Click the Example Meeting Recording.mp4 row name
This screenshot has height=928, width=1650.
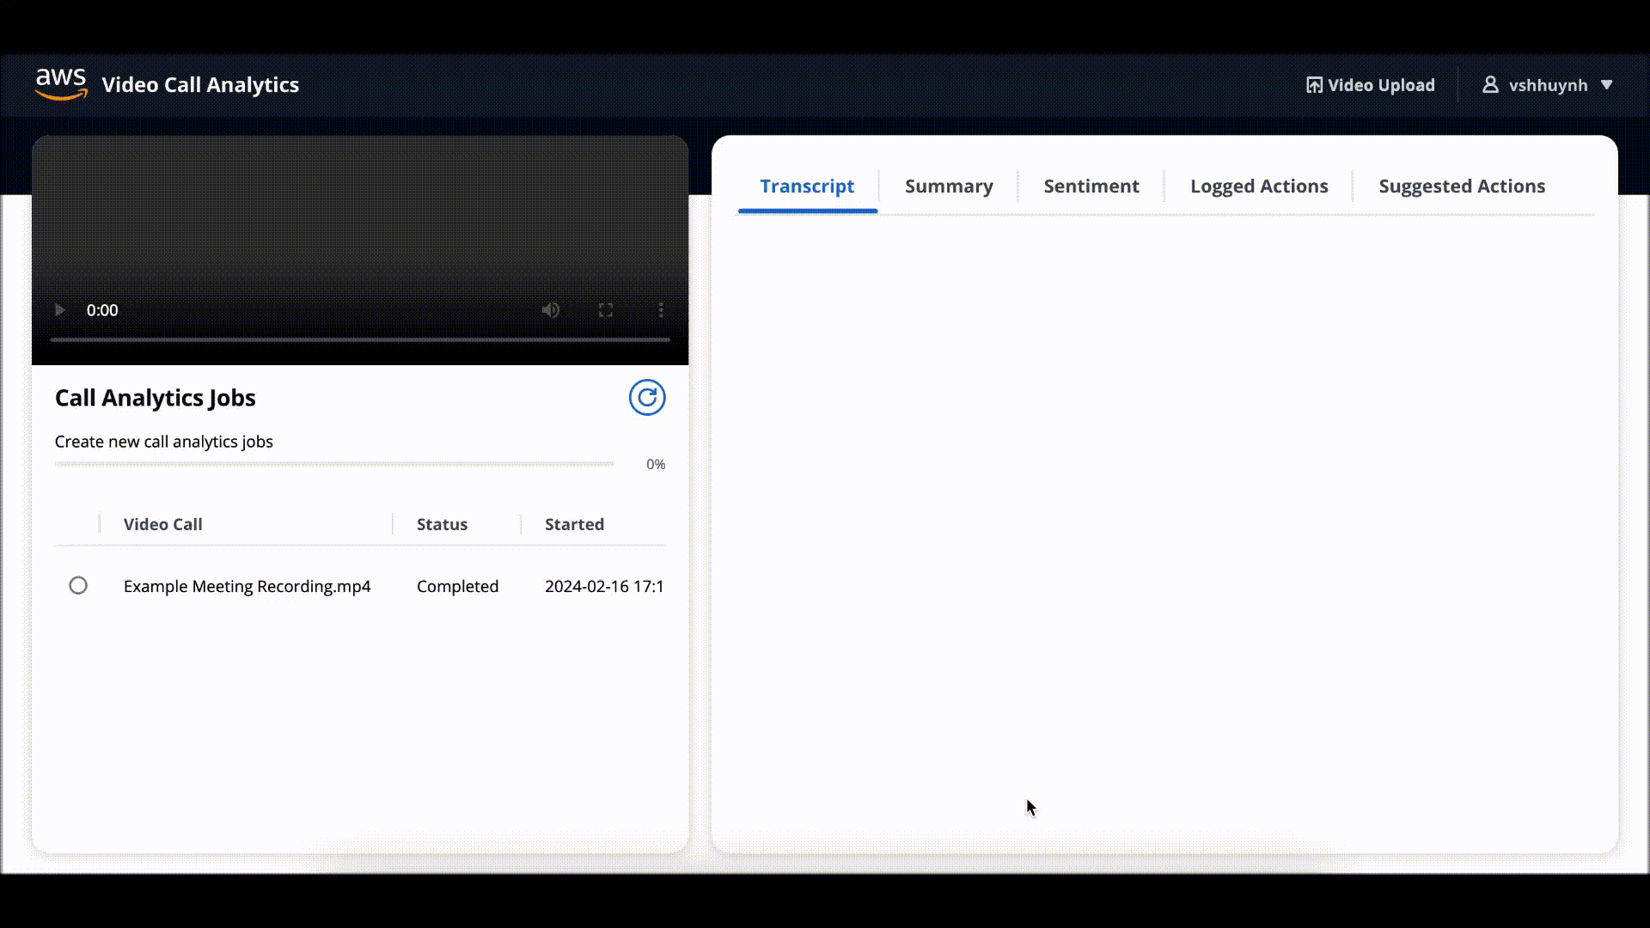tap(247, 586)
